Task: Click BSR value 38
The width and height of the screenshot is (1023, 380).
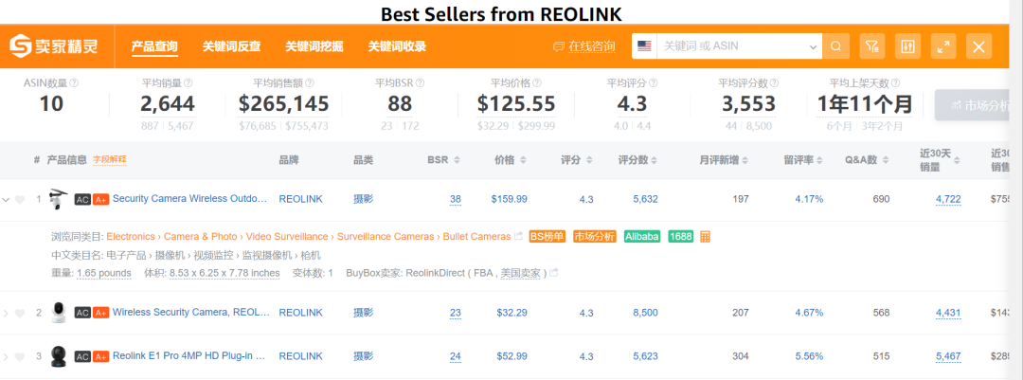Action: coord(456,199)
